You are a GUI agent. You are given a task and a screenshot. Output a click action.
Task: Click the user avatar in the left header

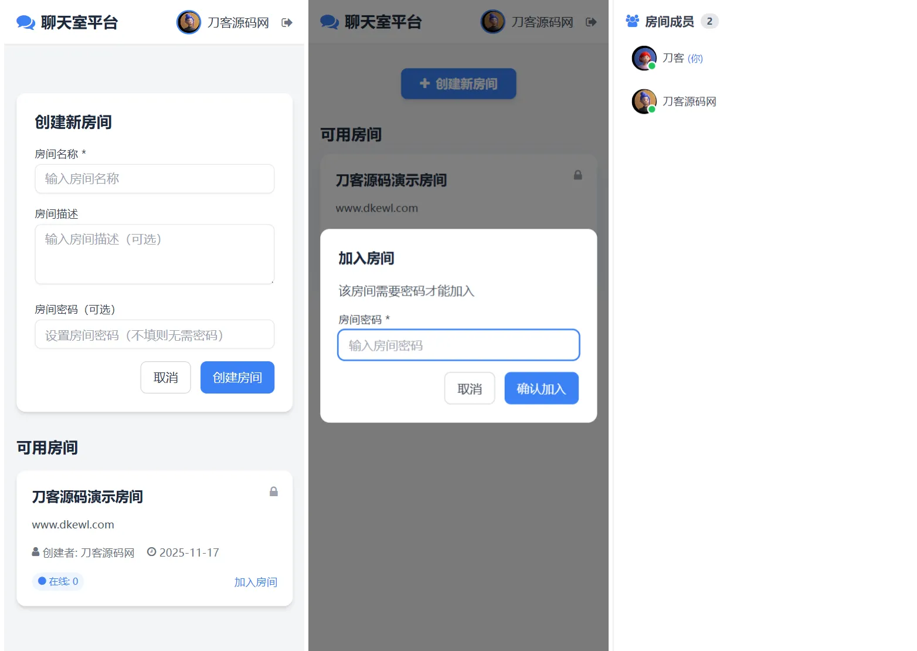point(189,22)
